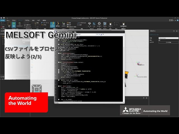Click the ResourceLocation frame in viewport
This screenshot has width=179, height=134.
(x=142, y=77)
